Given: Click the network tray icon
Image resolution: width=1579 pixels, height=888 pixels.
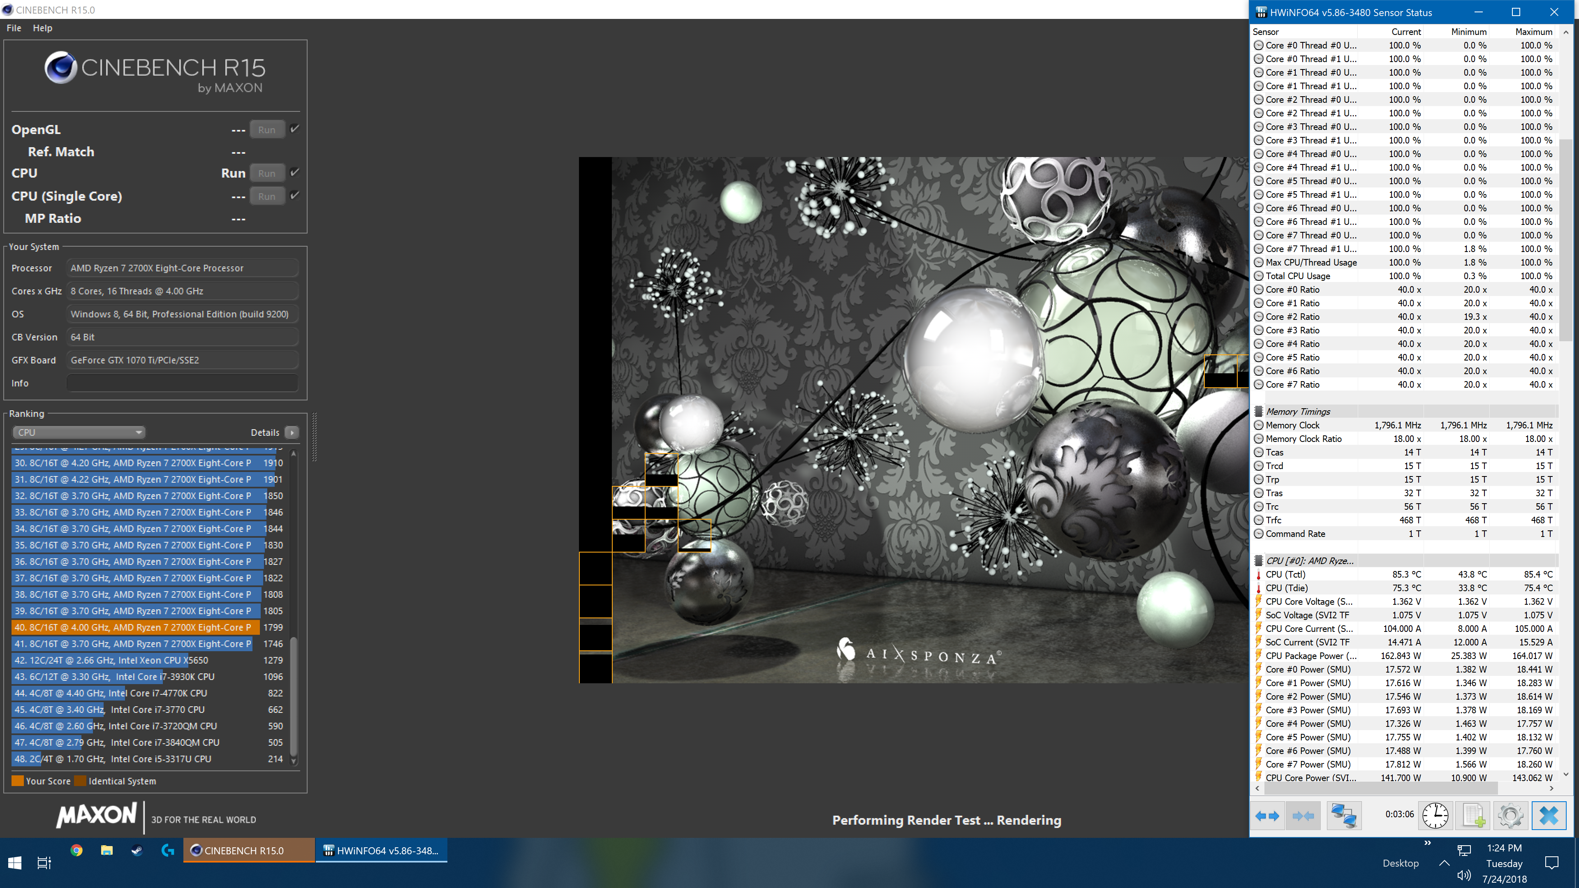Looking at the screenshot, I should click(x=1464, y=850).
